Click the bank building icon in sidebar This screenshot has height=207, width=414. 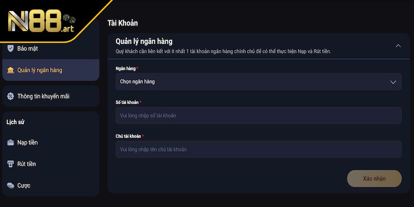point(10,70)
